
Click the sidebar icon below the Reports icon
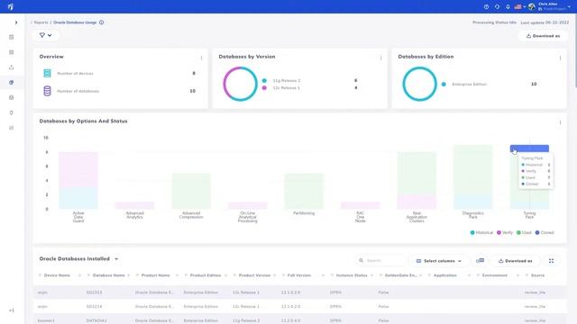click(12, 97)
